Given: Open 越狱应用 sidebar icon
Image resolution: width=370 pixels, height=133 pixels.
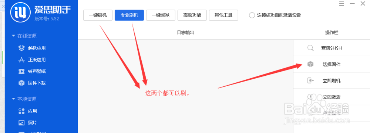Looking at the screenshot, I should 21,48.
